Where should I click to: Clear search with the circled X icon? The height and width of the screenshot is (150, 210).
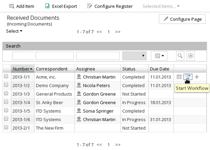tap(190, 56)
